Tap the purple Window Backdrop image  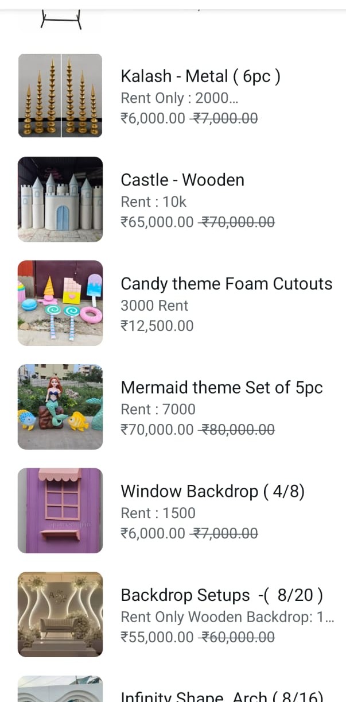point(60,511)
